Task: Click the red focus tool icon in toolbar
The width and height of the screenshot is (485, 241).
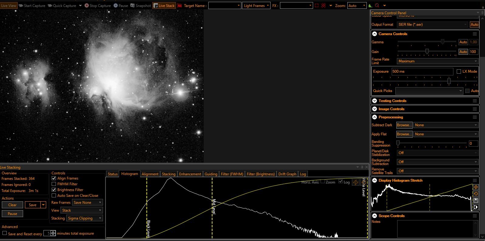Action: tap(377, 5)
